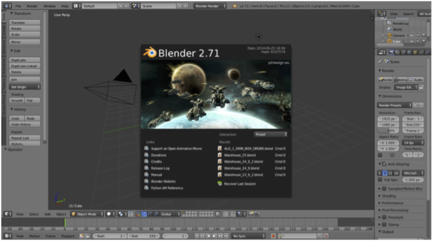Open the Object Mode selector
Image resolution: width=433 pixels, height=241 pixels.
86,214
